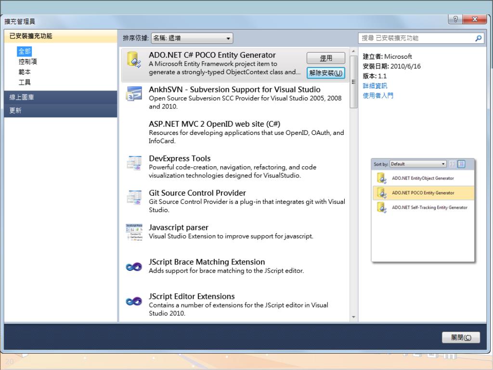The width and height of the screenshot is (493, 370).
Task: Click the scroll down arrow of extension list
Action: (x=353, y=317)
